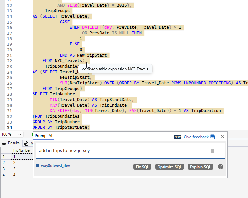
Task: Select the TripNumber column header
Action: pyautogui.click(x=21, y=150)
